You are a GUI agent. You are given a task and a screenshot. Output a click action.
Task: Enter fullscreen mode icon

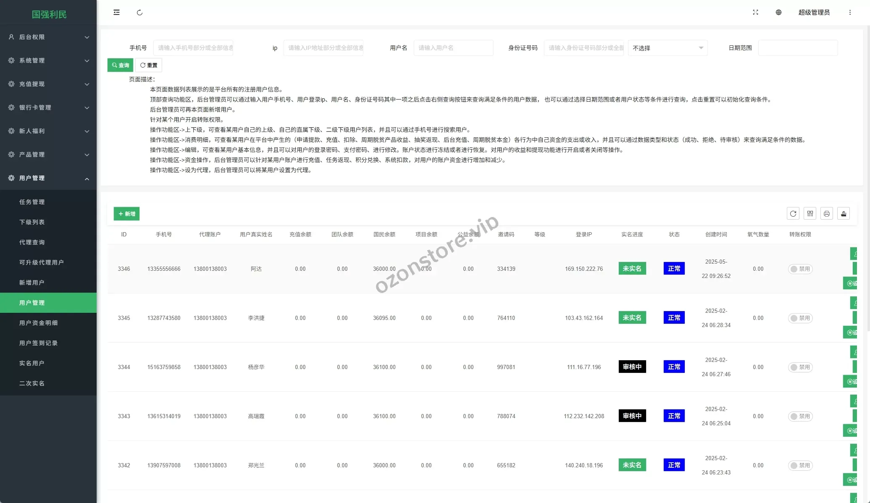pyautogui.click(x=755, y=13)
